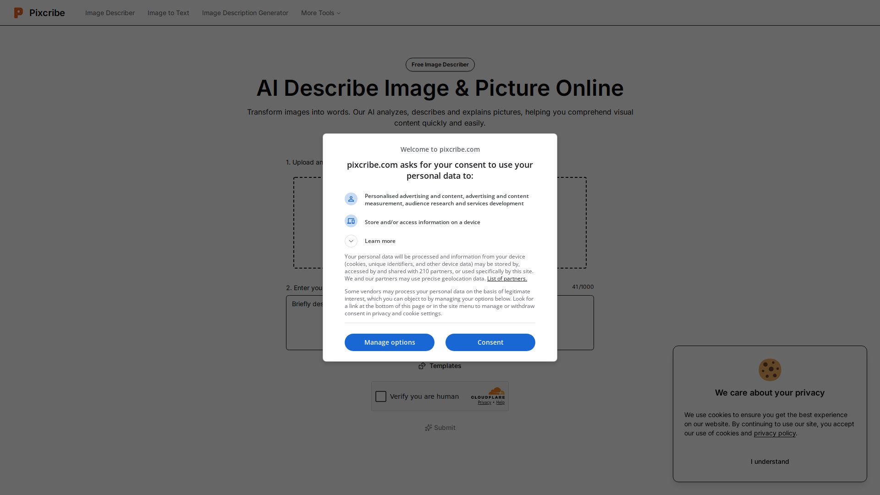This screenshot has width=880, height=495.
Task: Open the More Tools dropdown
Action: click(321, 13)
